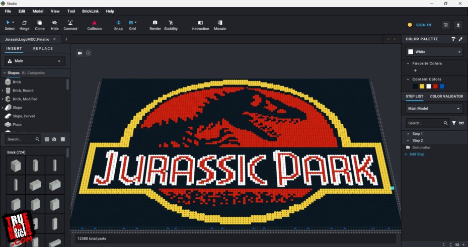Pick the eyedropper tool in Color Palette
Viewport: 468px width, 247px height.
460,39
